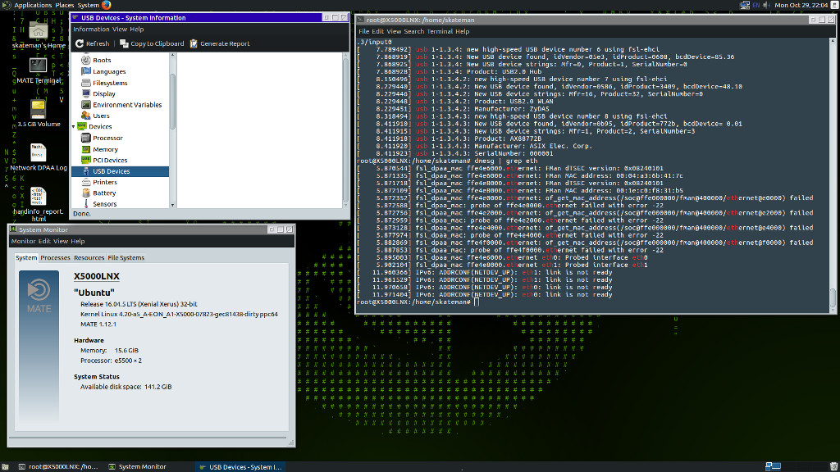Viewport: 840px width, 472px height.
Task: Open the terminal Search menu
Action: [x=413, y=32]
